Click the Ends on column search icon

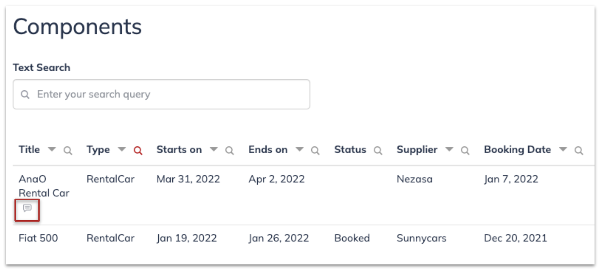tap(315, 150)
